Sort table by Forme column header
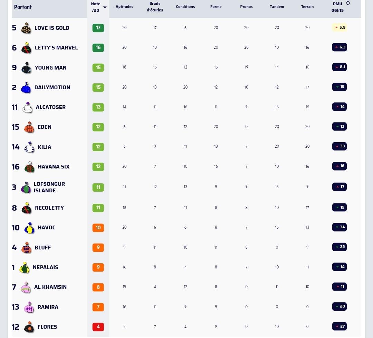The image size is (373, 338). (216, 7)
